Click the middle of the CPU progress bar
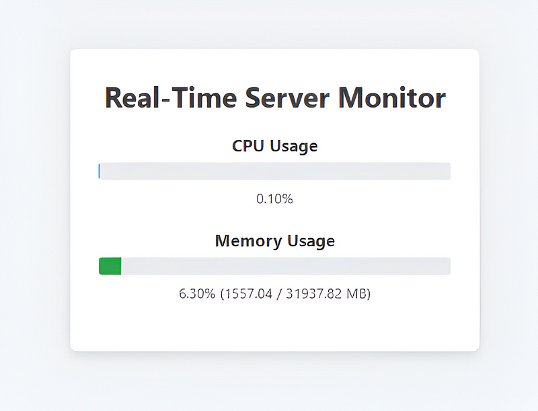The width and height of the screenshot is (538, 411). tap(274, 171)
